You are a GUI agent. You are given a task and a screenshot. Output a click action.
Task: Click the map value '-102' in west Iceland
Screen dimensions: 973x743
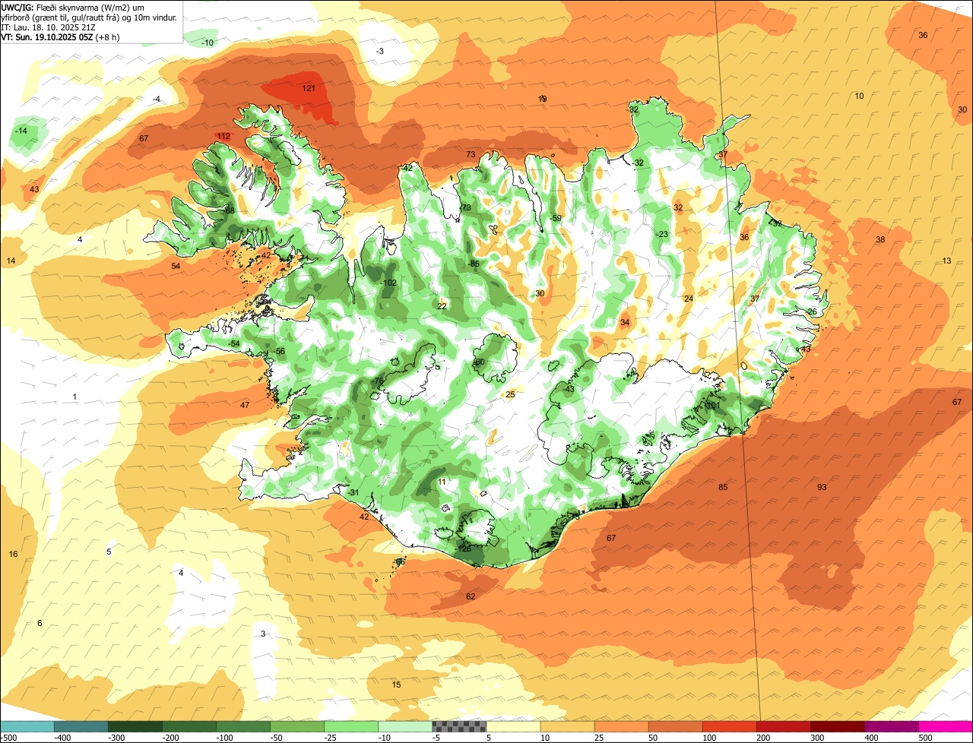pos(388,283)
